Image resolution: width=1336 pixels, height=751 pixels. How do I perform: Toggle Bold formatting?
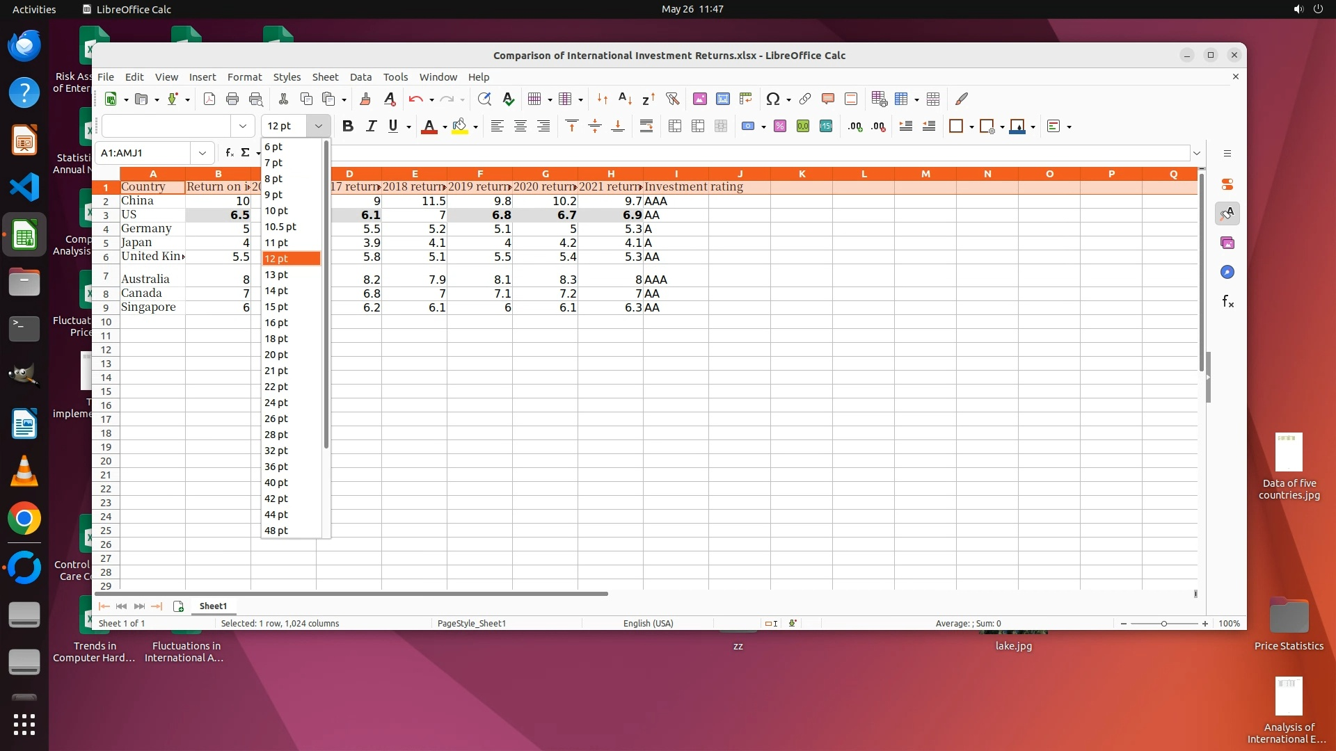click(348, 126)
